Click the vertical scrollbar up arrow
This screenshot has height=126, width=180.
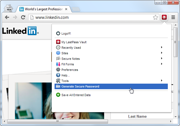176,25
